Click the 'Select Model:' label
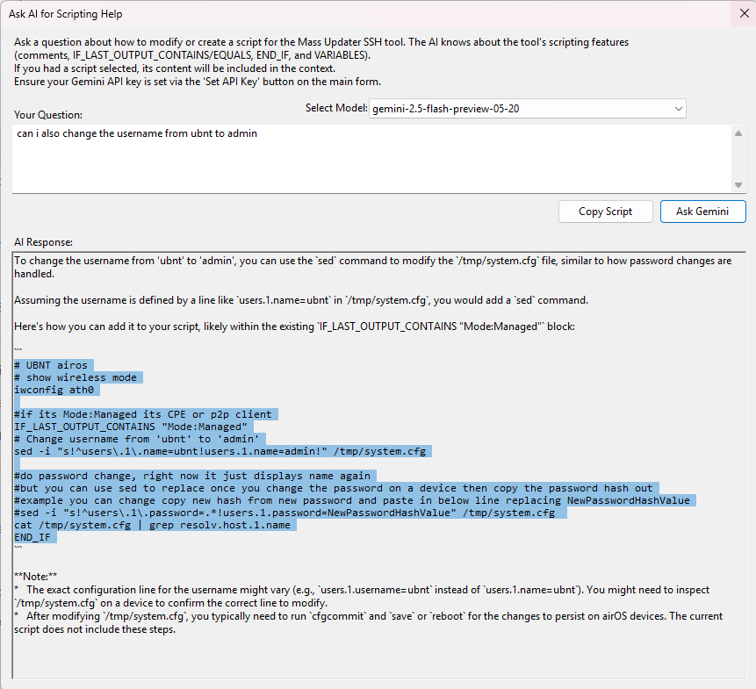Viewport: 756px width, 689px height. (336, 108)
